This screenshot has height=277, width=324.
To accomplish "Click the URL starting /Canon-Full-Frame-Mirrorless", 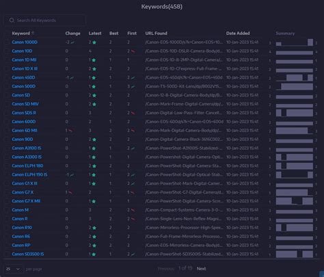I will pos(184,237).
